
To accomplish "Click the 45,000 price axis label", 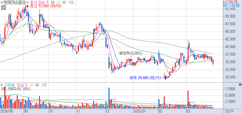I will point(230,32).
